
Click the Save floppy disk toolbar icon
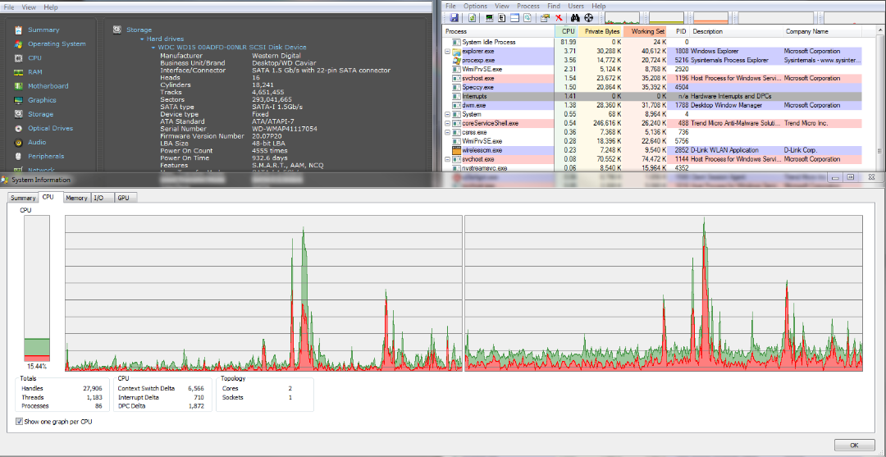click(454, 18)
